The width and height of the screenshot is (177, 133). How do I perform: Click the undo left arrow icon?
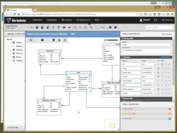[64, 27]
